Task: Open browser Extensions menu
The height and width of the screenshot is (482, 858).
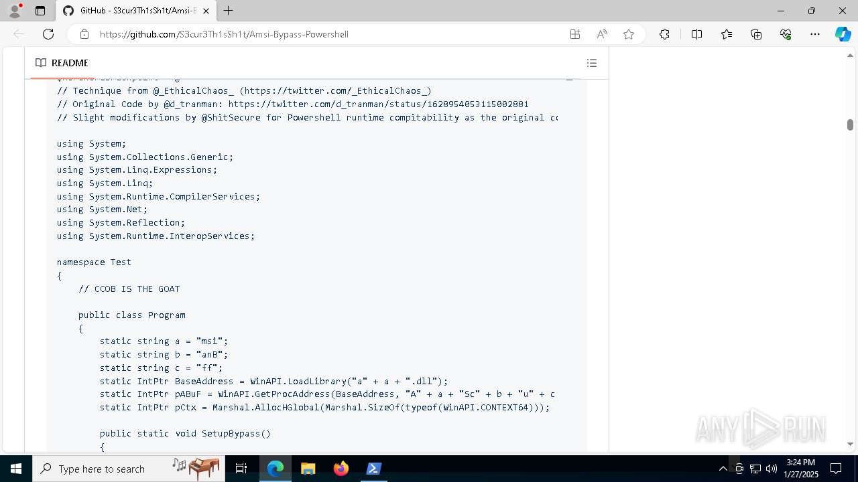Action: tap(664, 34)
